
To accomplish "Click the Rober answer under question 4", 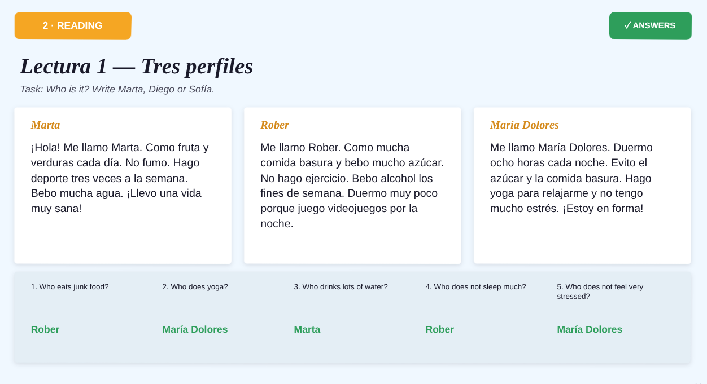I will pos(440,329).
